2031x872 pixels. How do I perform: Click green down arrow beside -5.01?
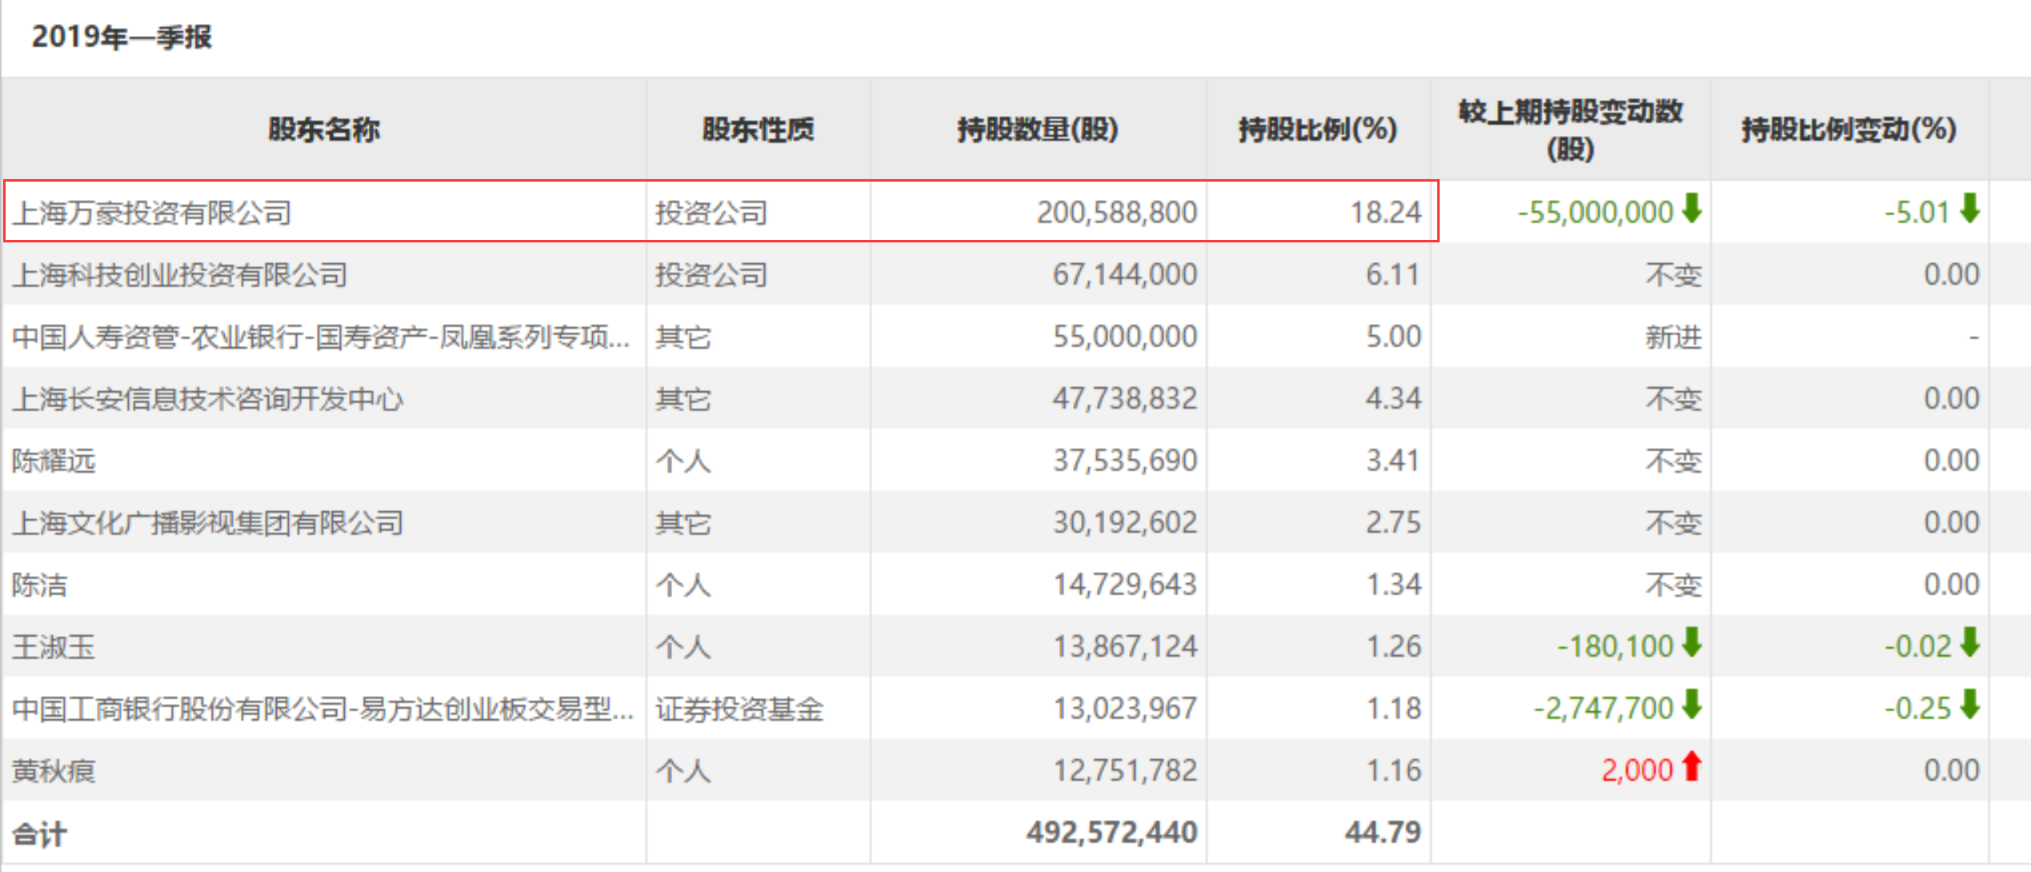[1969, 209]
